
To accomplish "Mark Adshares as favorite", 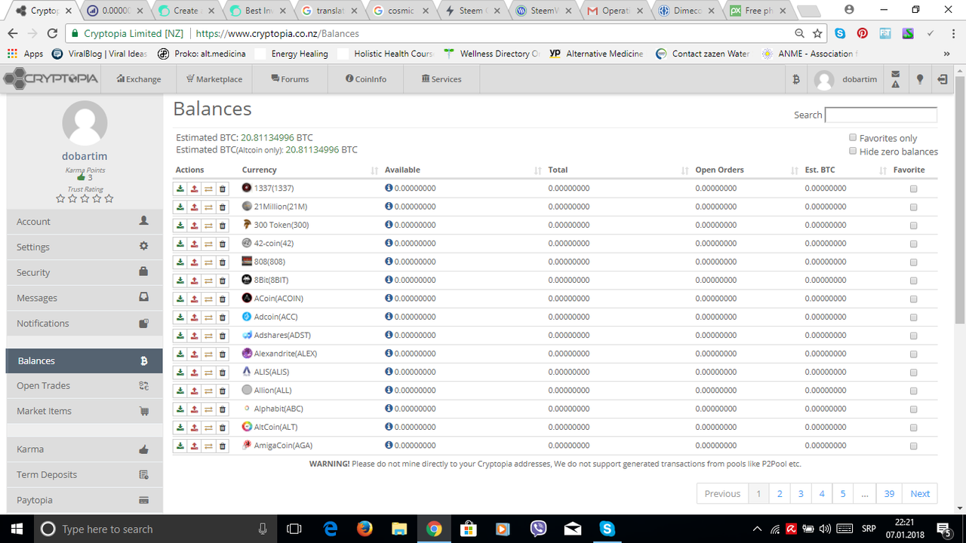I will point(913,336).
